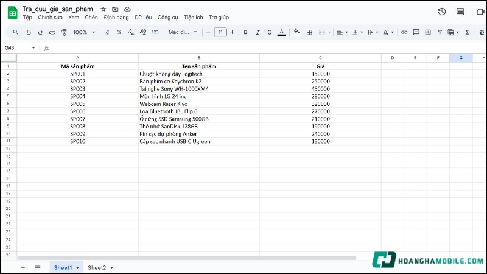Toggle strikethrough formatting
The width and height of the screenshot is (487, 274).
pyautogui.click(x=269, y=32)
